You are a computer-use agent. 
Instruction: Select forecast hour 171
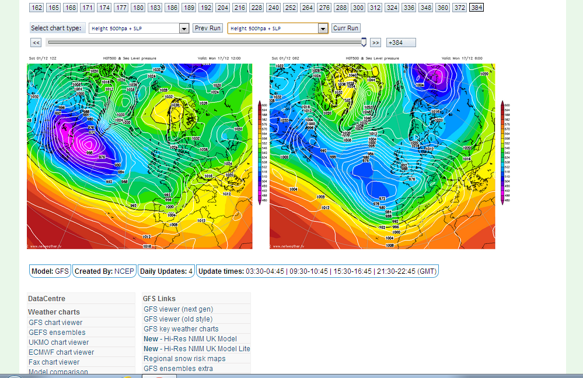[x=88, y=8]
